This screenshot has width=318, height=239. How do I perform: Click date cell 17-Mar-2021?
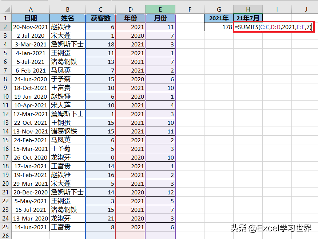pyautogui.click(x=31, y=114)
